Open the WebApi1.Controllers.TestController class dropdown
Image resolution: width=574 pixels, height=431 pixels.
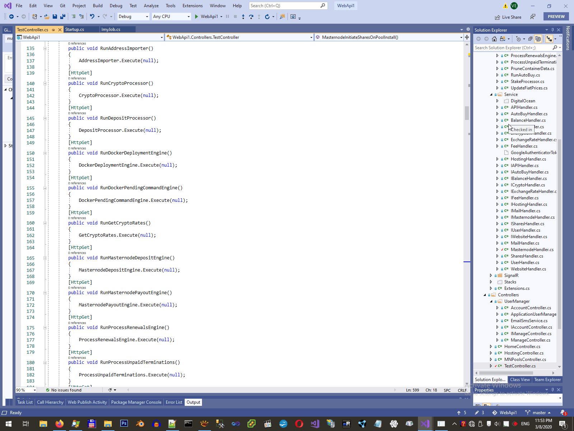240,37
